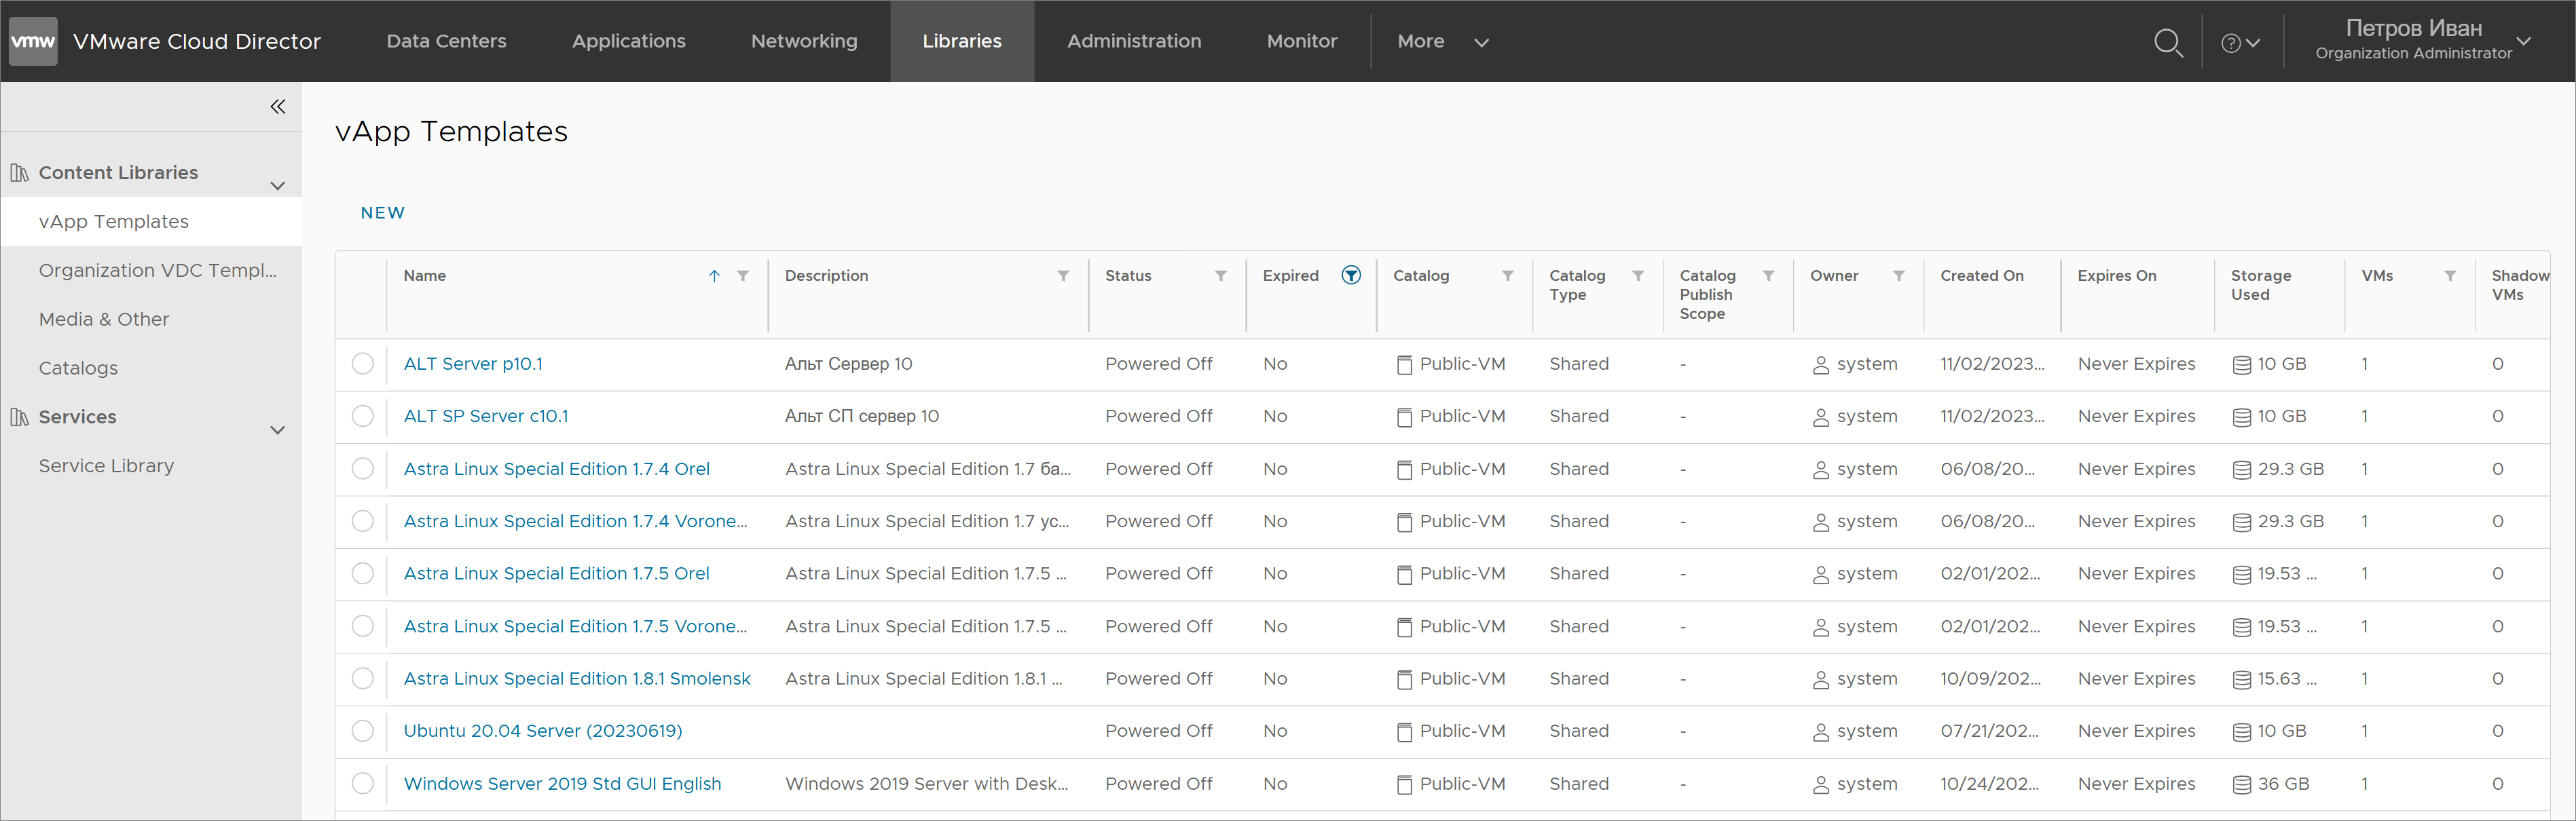Open the Catalog Type column filter icon
This screenshot has width=2576, height=821.
click(1638, 275)
